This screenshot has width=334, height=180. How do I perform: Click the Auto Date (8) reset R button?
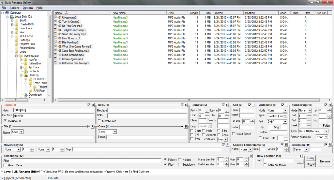(x=286, y=105)
